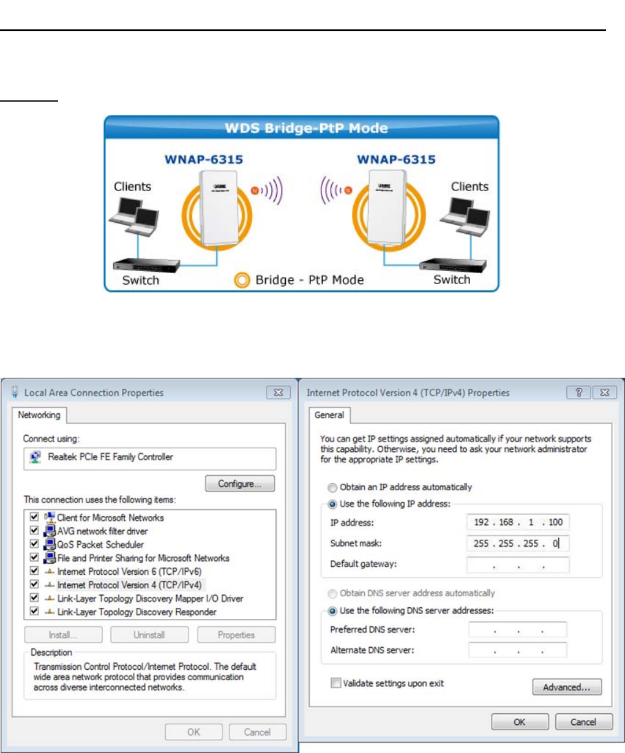Toggle QoS Packet Scheduler checkbox

(x=34, y=544)
